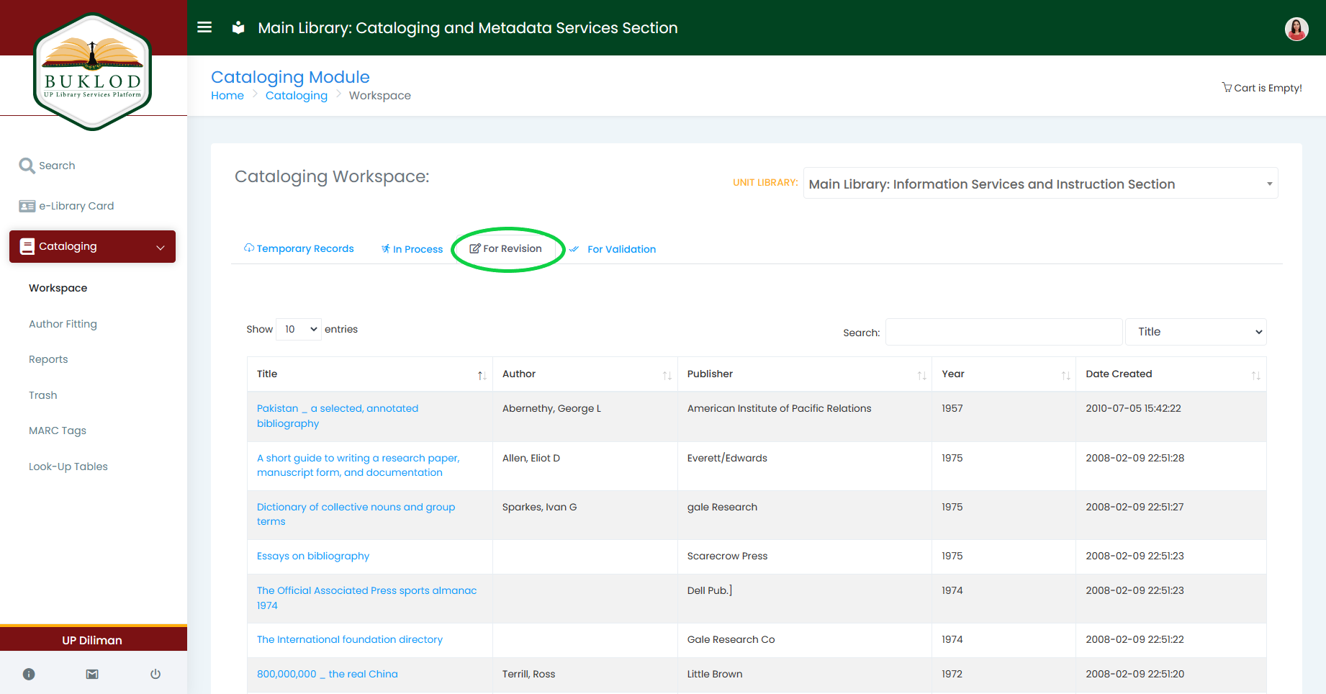Screen dimensions: 1326x694
Task: Switch to the Temporary Records tab
Action: click(299, 248)
